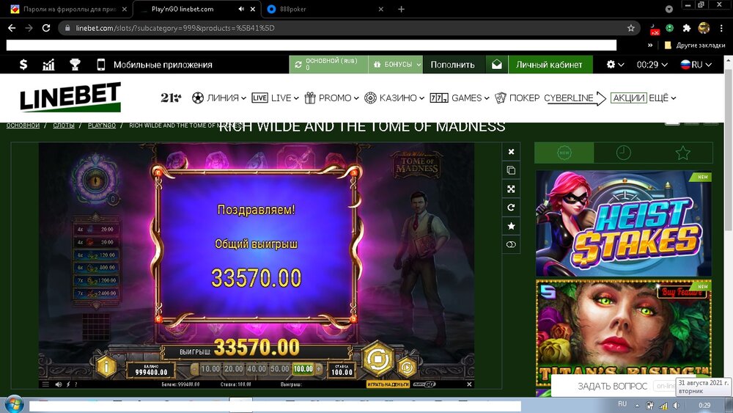Refresh the Основной (RUB) account balance

click(298, 65)
